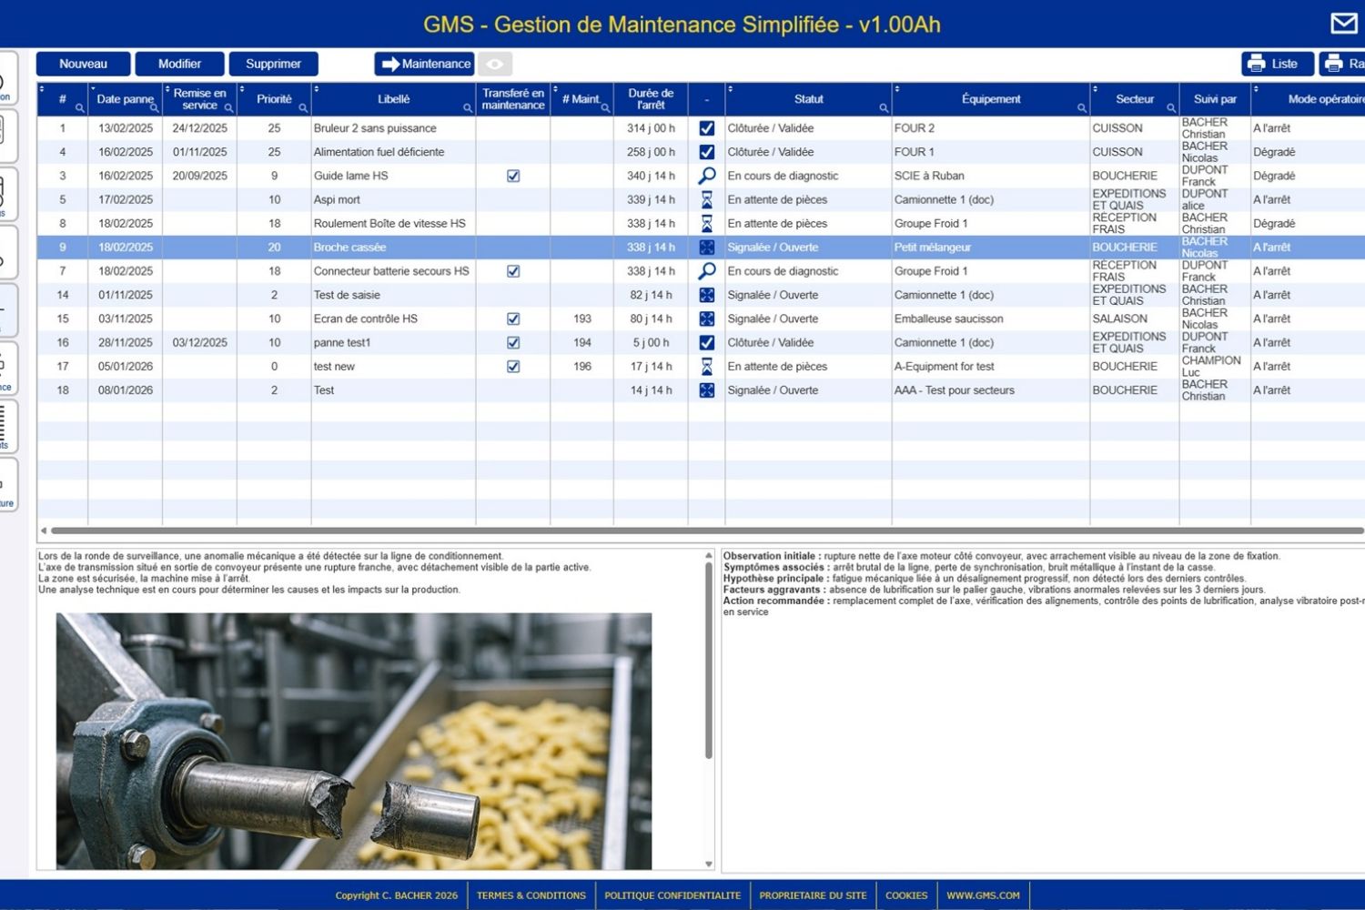
Task: Click the Nouveau button
Action: (83, 64)
